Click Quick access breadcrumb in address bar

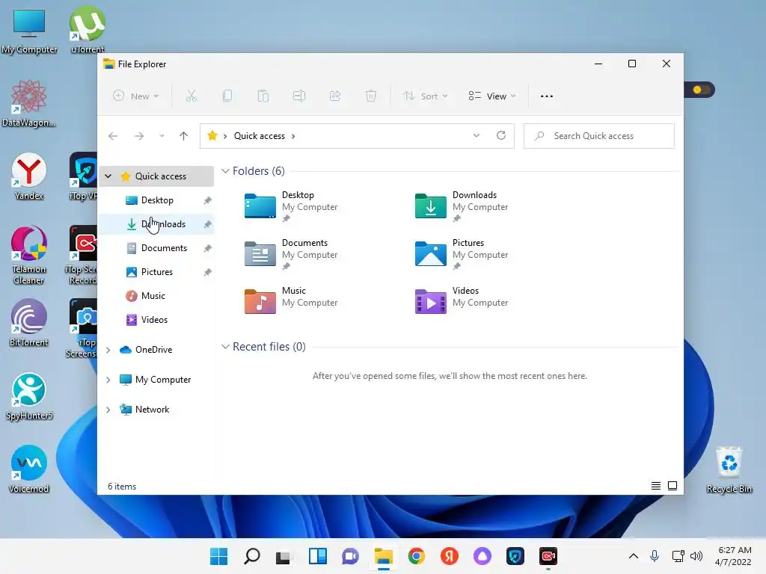tap(260, 136)
